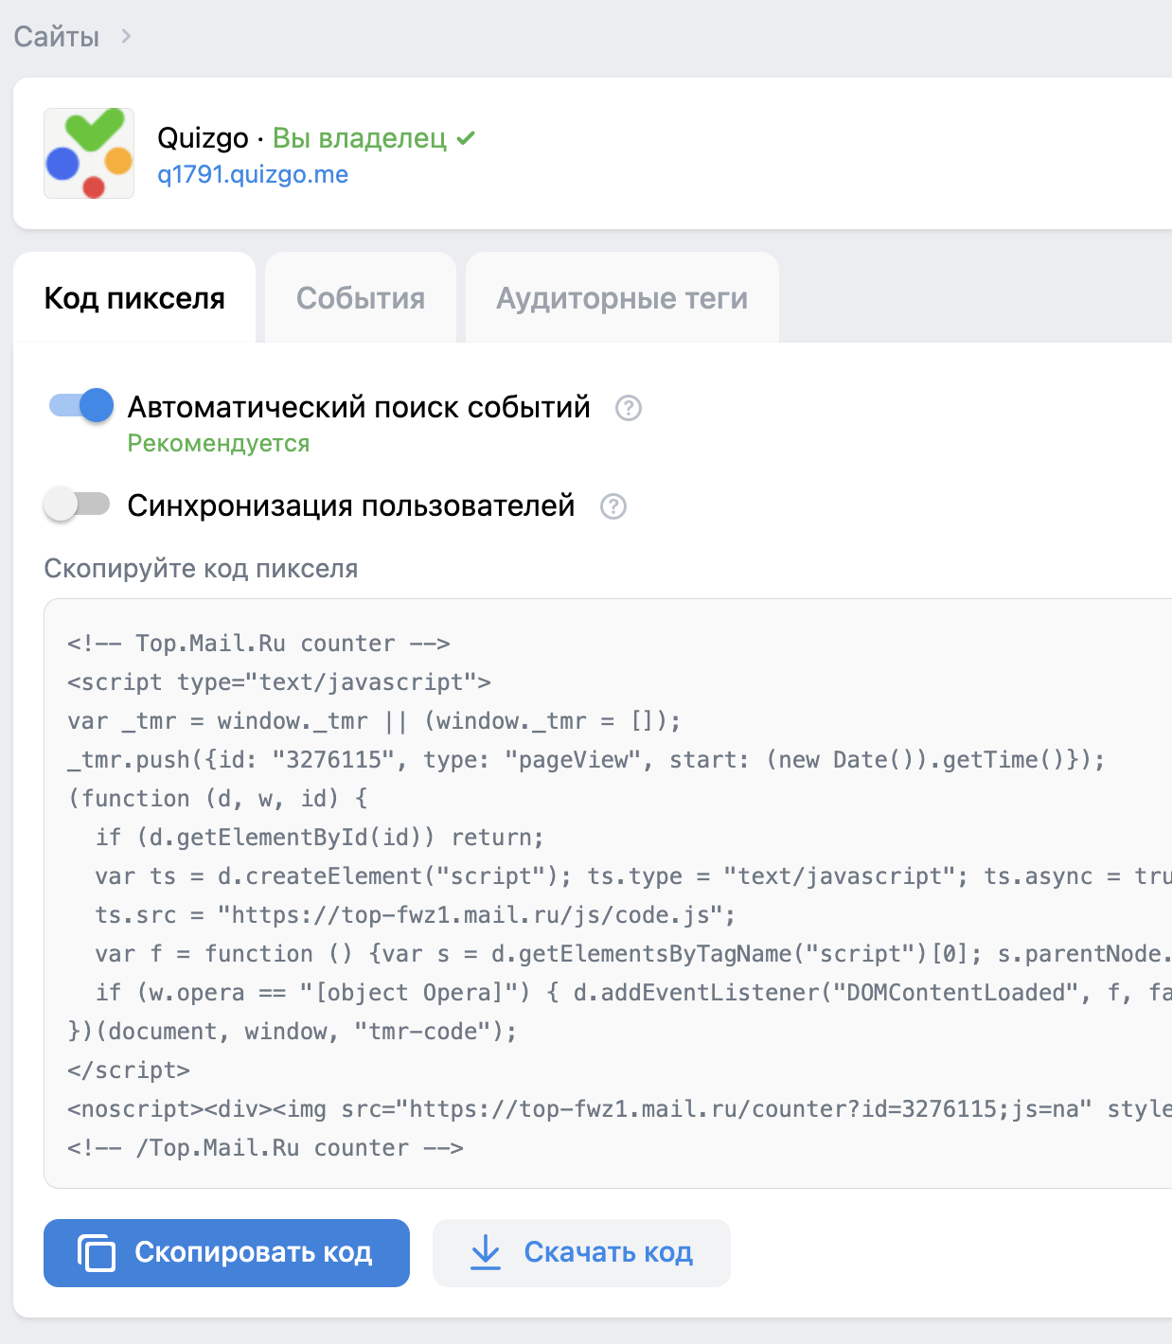The width and height of the screenshot is (1172, 1344).
Task: Click the "<!-- /Top.Mail.Ru counter -->" line
Action: [265, 1148]
